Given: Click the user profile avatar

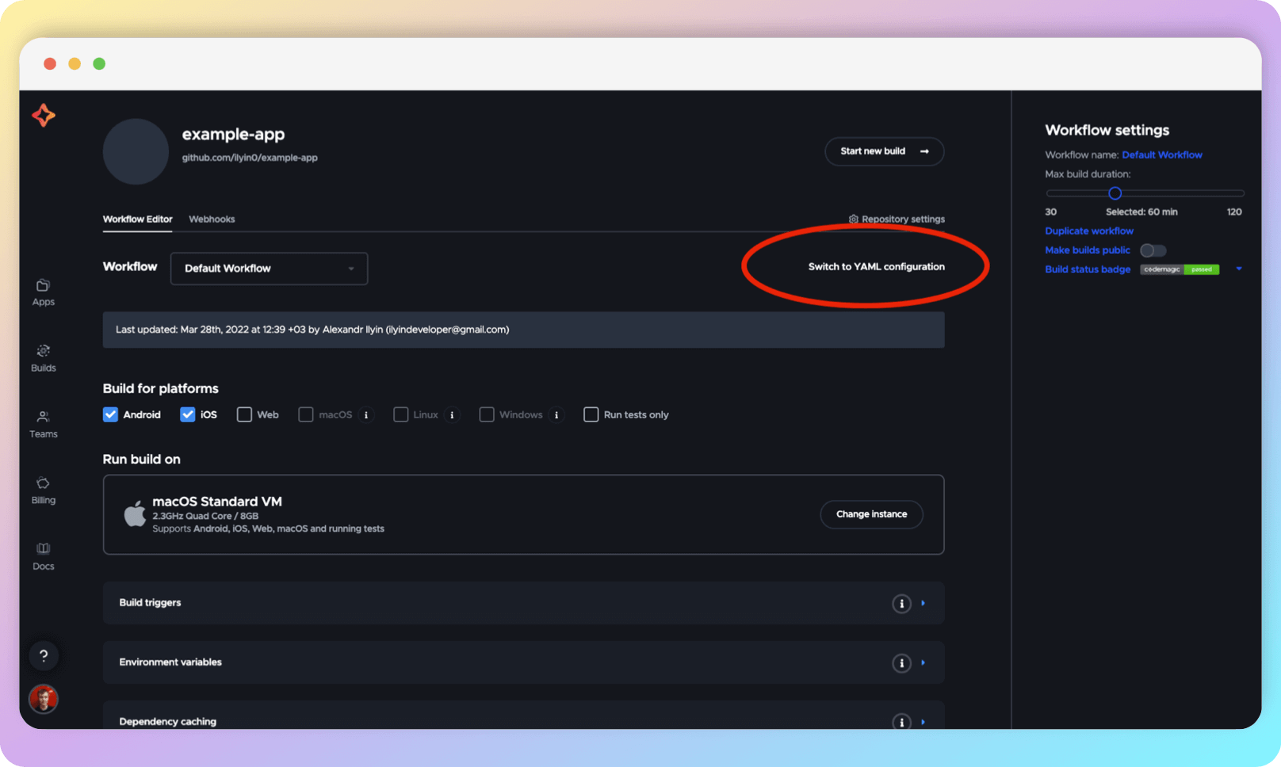Looking at the screenshot, I should 43,699.
